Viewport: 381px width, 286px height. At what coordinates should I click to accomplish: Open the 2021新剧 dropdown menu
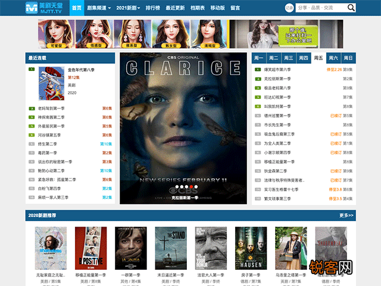coord(128,8)
